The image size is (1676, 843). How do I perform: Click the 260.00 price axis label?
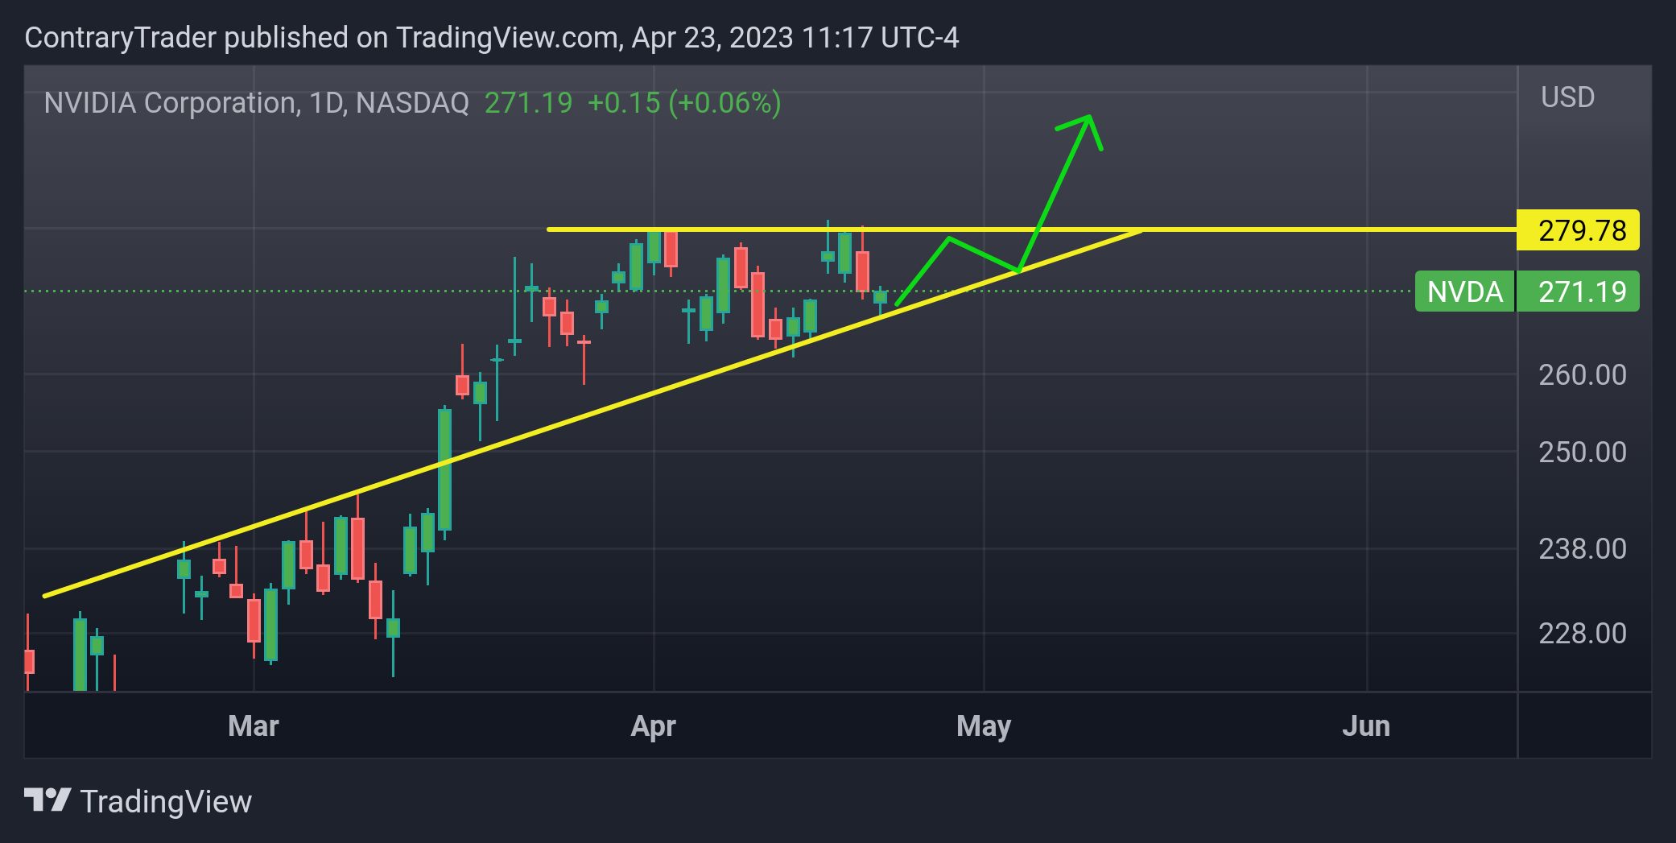click(x=1583, y=375)
